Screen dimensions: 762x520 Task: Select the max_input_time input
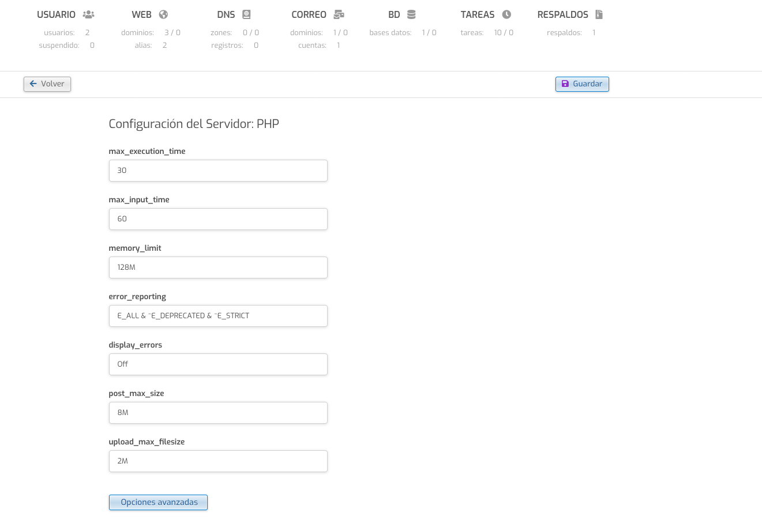(x=218, y=219)
